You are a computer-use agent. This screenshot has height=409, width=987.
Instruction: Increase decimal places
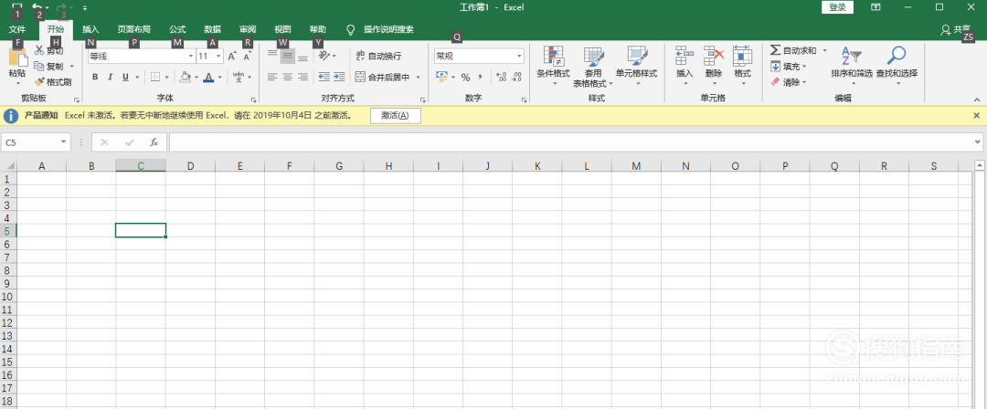click(x=501, y=78)
